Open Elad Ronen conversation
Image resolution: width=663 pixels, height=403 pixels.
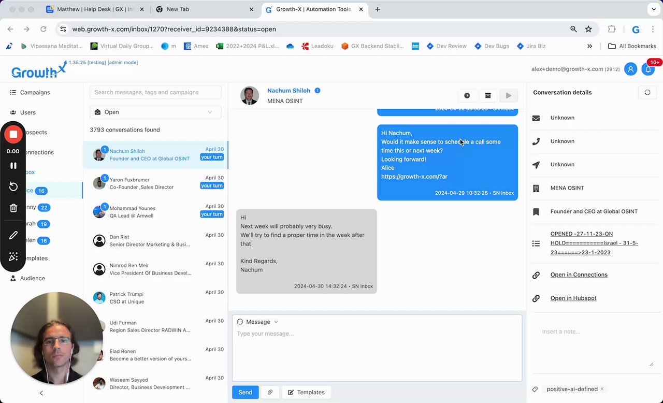(155, 354)
